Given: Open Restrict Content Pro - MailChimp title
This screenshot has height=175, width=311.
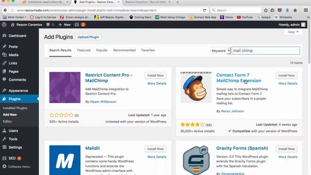Looking at the screenshot, I should tap(109, 78).
